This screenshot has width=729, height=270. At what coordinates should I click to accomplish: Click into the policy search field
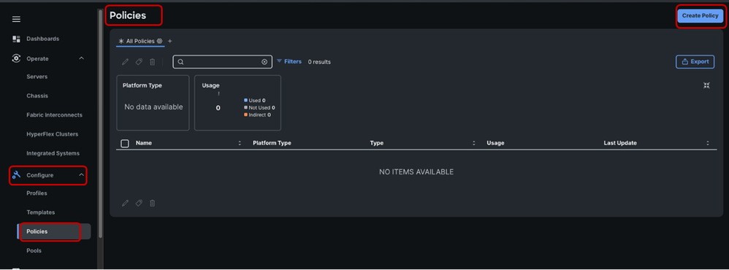point(222,62)
